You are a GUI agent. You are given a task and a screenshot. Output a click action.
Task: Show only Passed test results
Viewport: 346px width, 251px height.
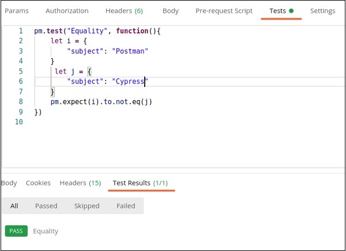click(46, 206)
